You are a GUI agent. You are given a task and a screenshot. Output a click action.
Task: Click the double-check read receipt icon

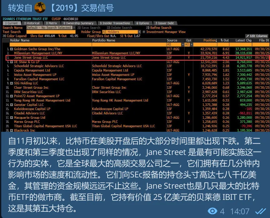tap(260, 211)
